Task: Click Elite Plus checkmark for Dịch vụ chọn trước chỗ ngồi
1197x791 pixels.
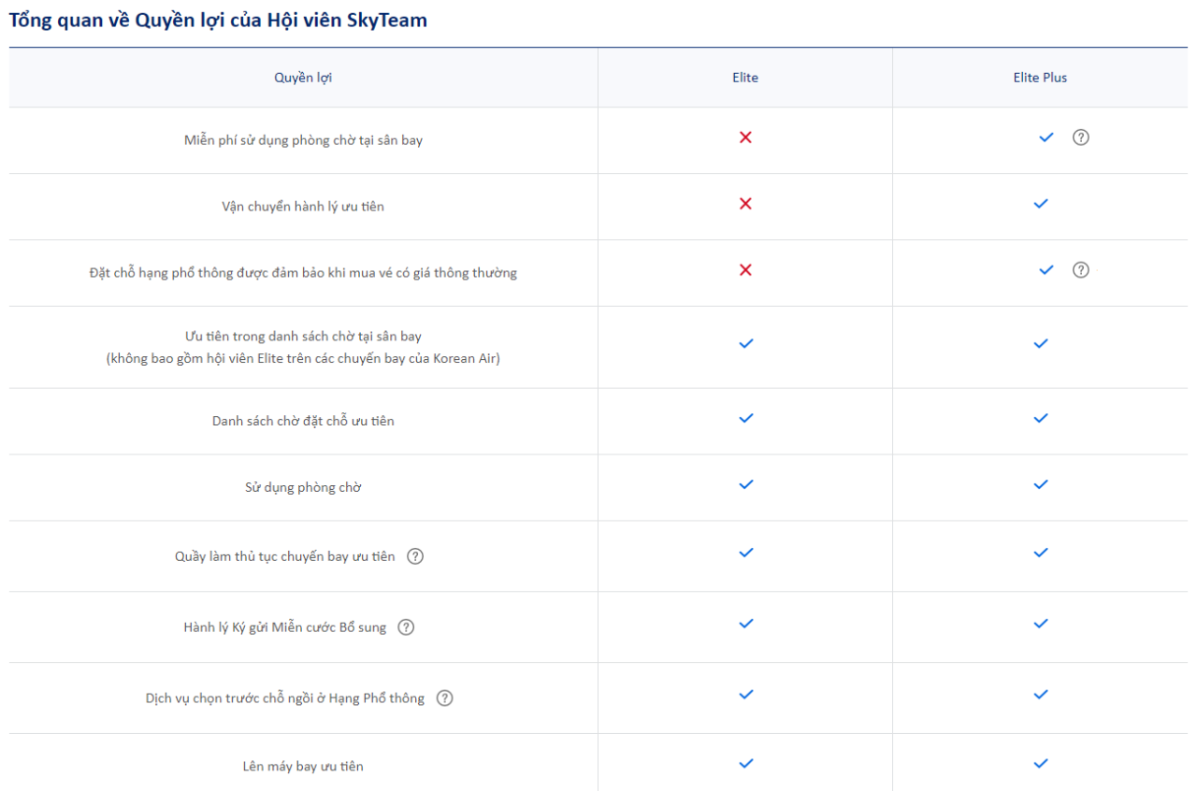Action: click(x=1041, y=695)
